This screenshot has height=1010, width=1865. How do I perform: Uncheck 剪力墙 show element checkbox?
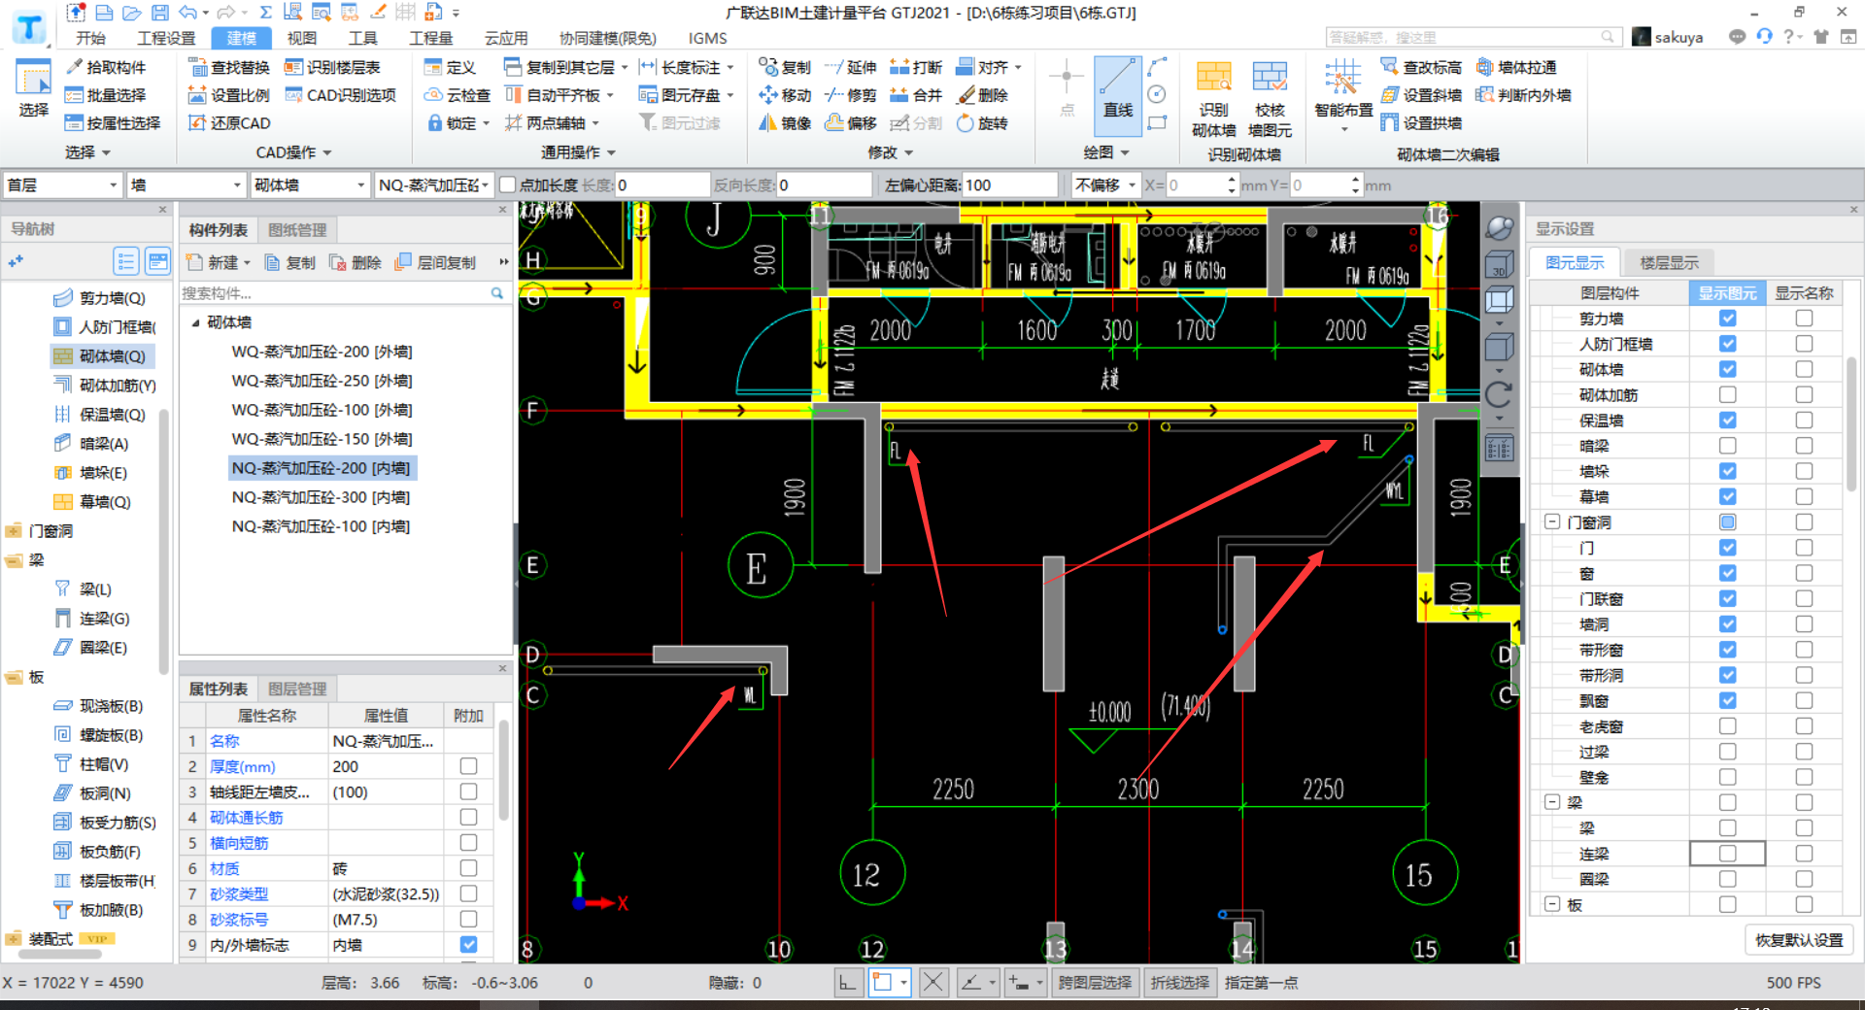tap(1727, 319)
